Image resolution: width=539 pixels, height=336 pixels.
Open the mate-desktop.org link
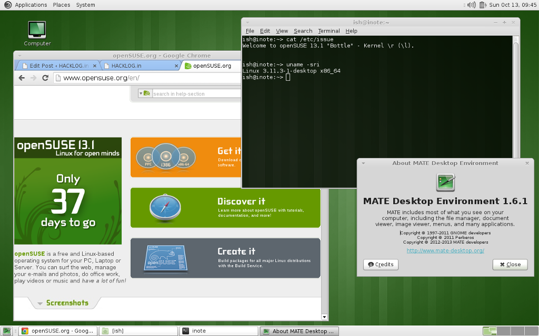click(445, 250)
